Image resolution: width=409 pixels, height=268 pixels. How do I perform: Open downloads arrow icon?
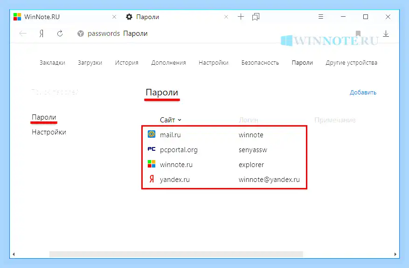386,33
